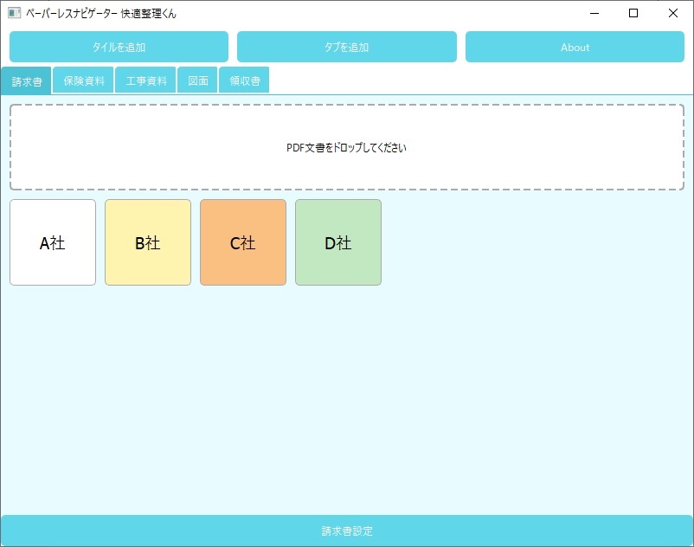The width and height of the screenshot is (694, 547).
Task: Switch to the 保険資料 tab
Action: click(x=83, y=80)
